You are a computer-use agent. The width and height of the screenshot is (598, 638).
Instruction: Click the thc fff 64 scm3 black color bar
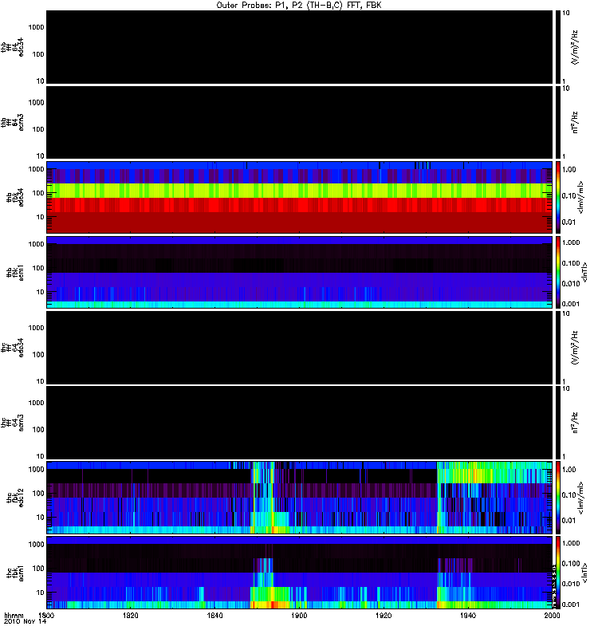click(x=558, y=423)
